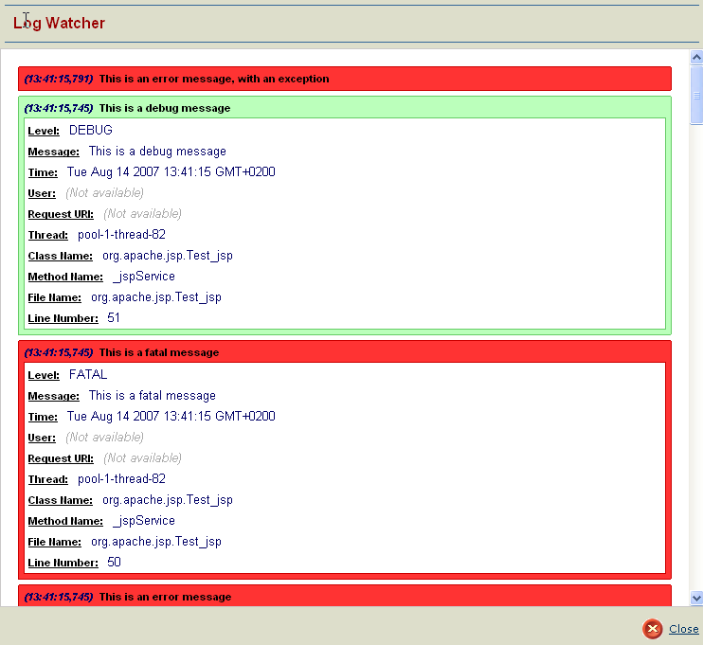The height and width of the screenshot is (645, 703).
Task: Click the scrollbar down arrow
Action: (x=696, y=598)
